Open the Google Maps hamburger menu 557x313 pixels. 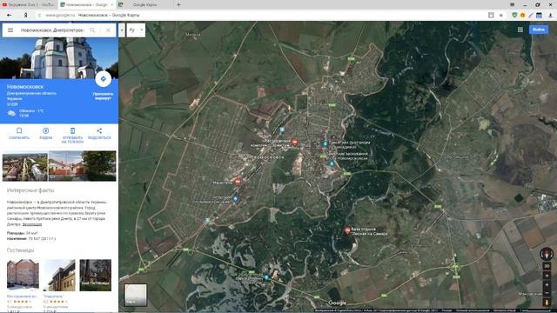[x=10, y=30]
